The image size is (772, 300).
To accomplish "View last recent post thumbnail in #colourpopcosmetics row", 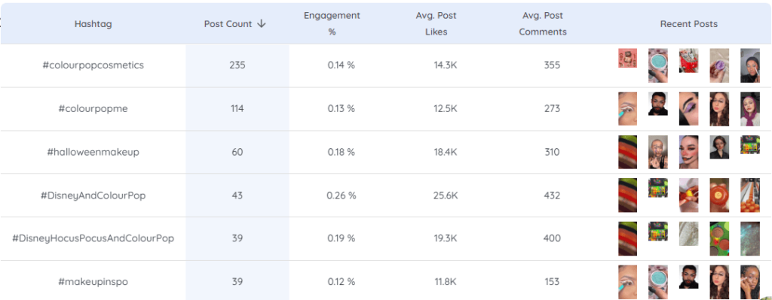I will coord(750,65).
